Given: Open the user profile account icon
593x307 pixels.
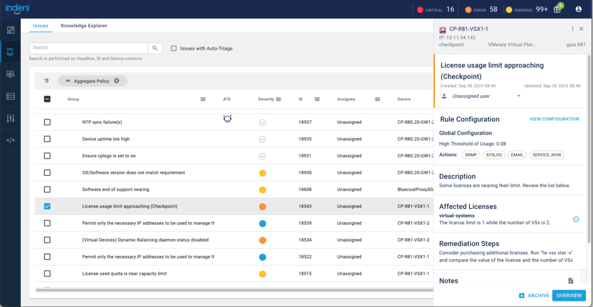Looking at the screenshot, I should click(578, 9).
